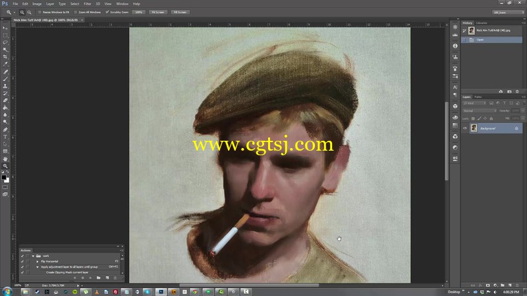Select the Brush tool

click(5, 79)
